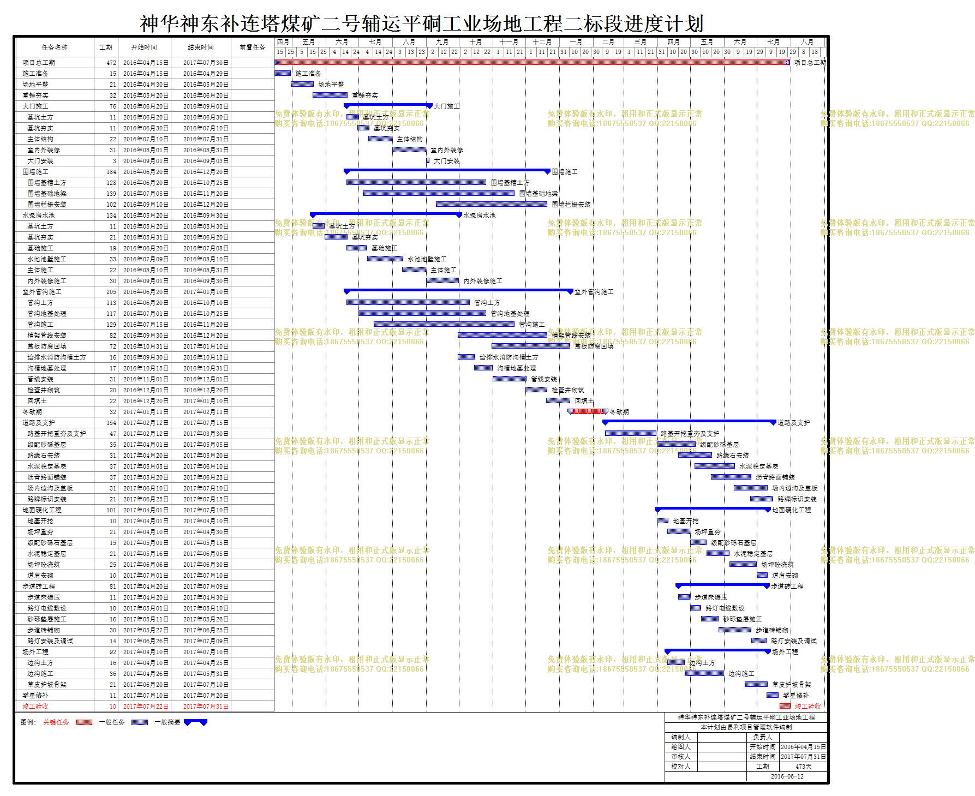
Task: Select the 工期 column header
Action: pos(106,47)
